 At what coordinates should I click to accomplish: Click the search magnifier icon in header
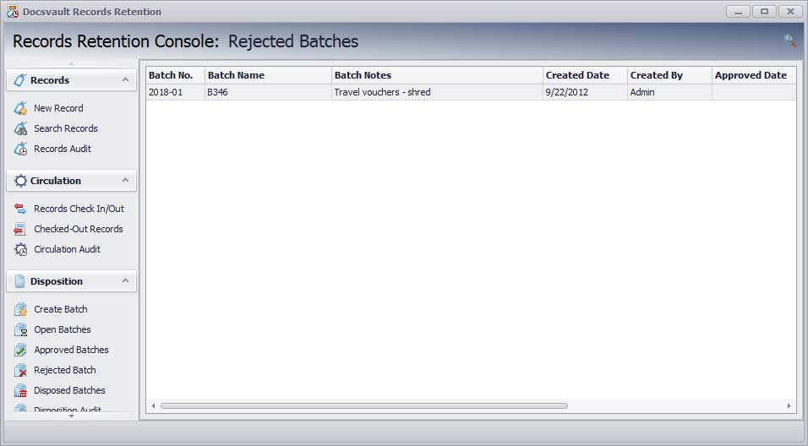790,41
